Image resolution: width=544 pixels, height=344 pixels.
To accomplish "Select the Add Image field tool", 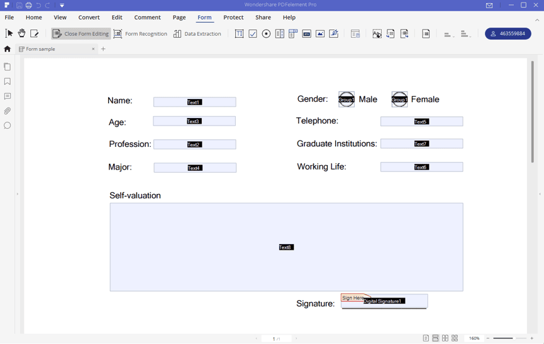I will tap(320, 34).
